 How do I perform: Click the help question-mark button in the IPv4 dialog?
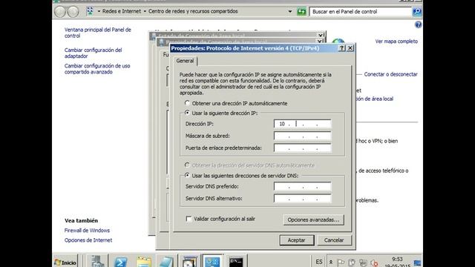pyautogui.click(x=341, y=47)
